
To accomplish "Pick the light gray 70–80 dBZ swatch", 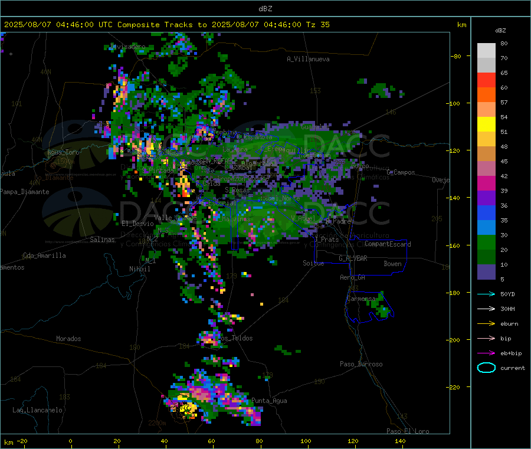I will click(x=486, y=51).
